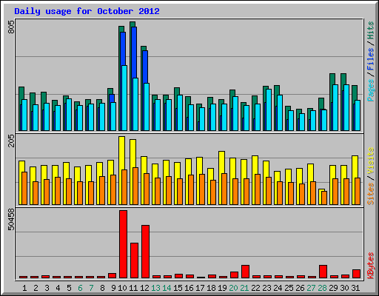
Task: Select day "18" on the x-axis
Action: click(211, 288)
